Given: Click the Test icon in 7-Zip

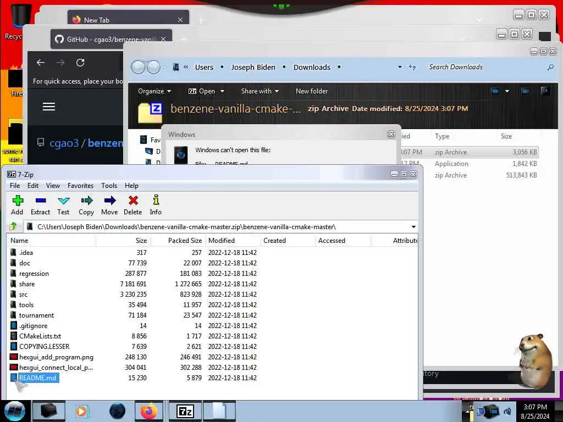Looking at the screenshot, I should [64, 200].
